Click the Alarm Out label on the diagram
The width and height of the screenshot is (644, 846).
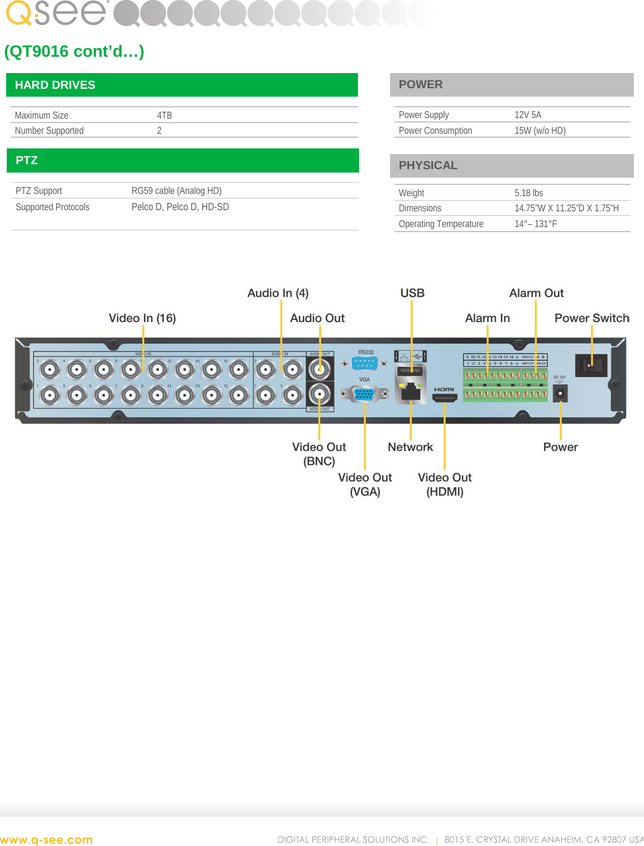pyautogui.click(x=536, y=292)
